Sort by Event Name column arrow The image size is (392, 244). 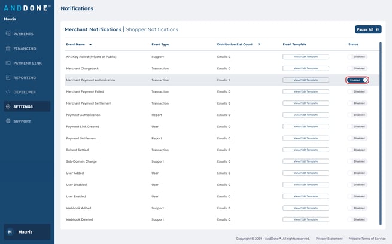90,44
